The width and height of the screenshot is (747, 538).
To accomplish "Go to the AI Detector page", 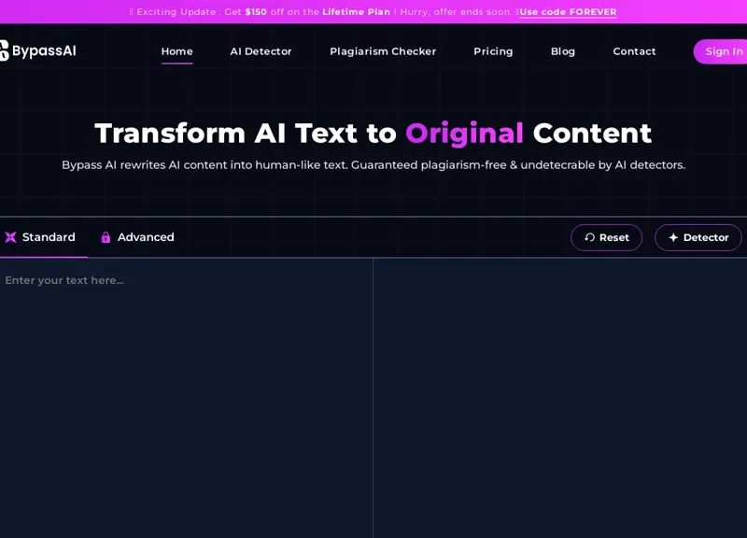I will click(261, 51).
